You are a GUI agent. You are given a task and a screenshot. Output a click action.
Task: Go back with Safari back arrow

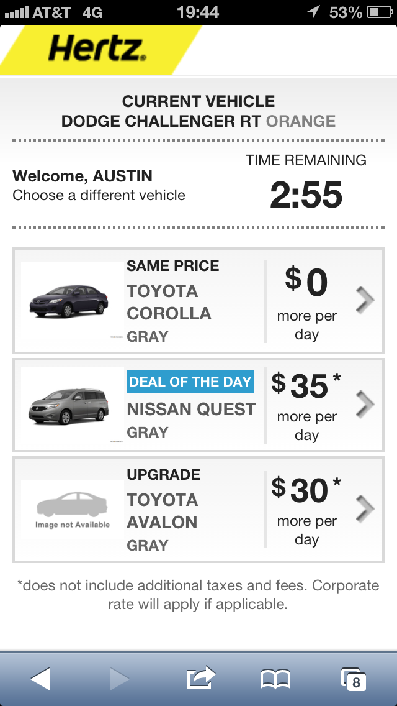tap(40, 679)
